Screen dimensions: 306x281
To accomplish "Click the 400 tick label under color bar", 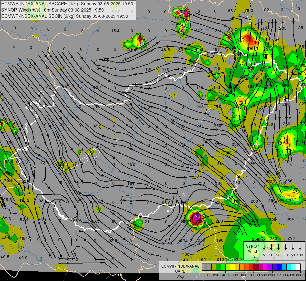I will (225, 275).
